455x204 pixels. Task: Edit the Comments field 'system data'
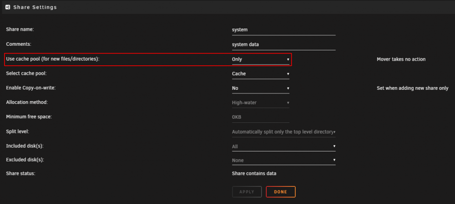pos(283,45)
